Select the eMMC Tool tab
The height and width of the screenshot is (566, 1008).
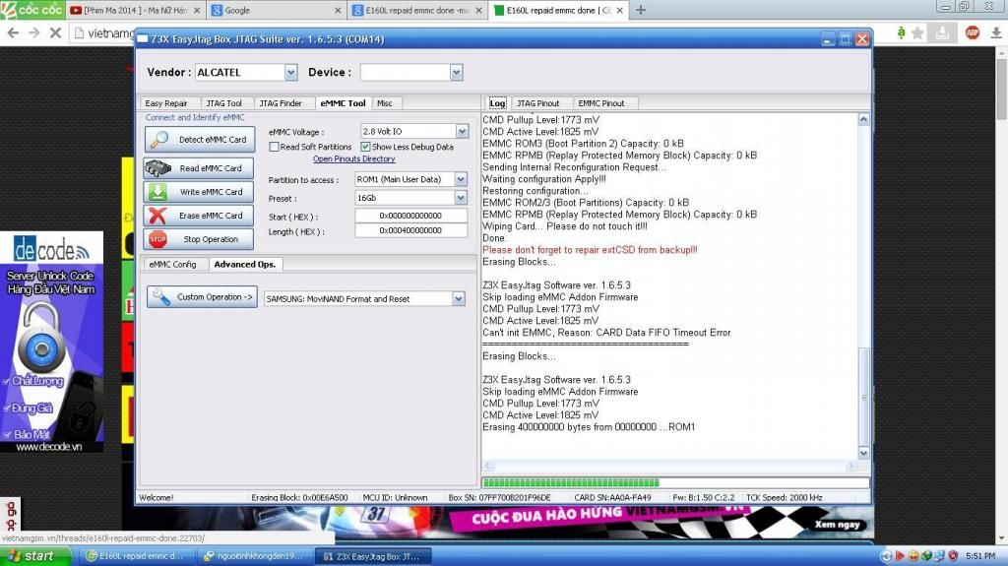pyautogui.click(x=343, y=103)
